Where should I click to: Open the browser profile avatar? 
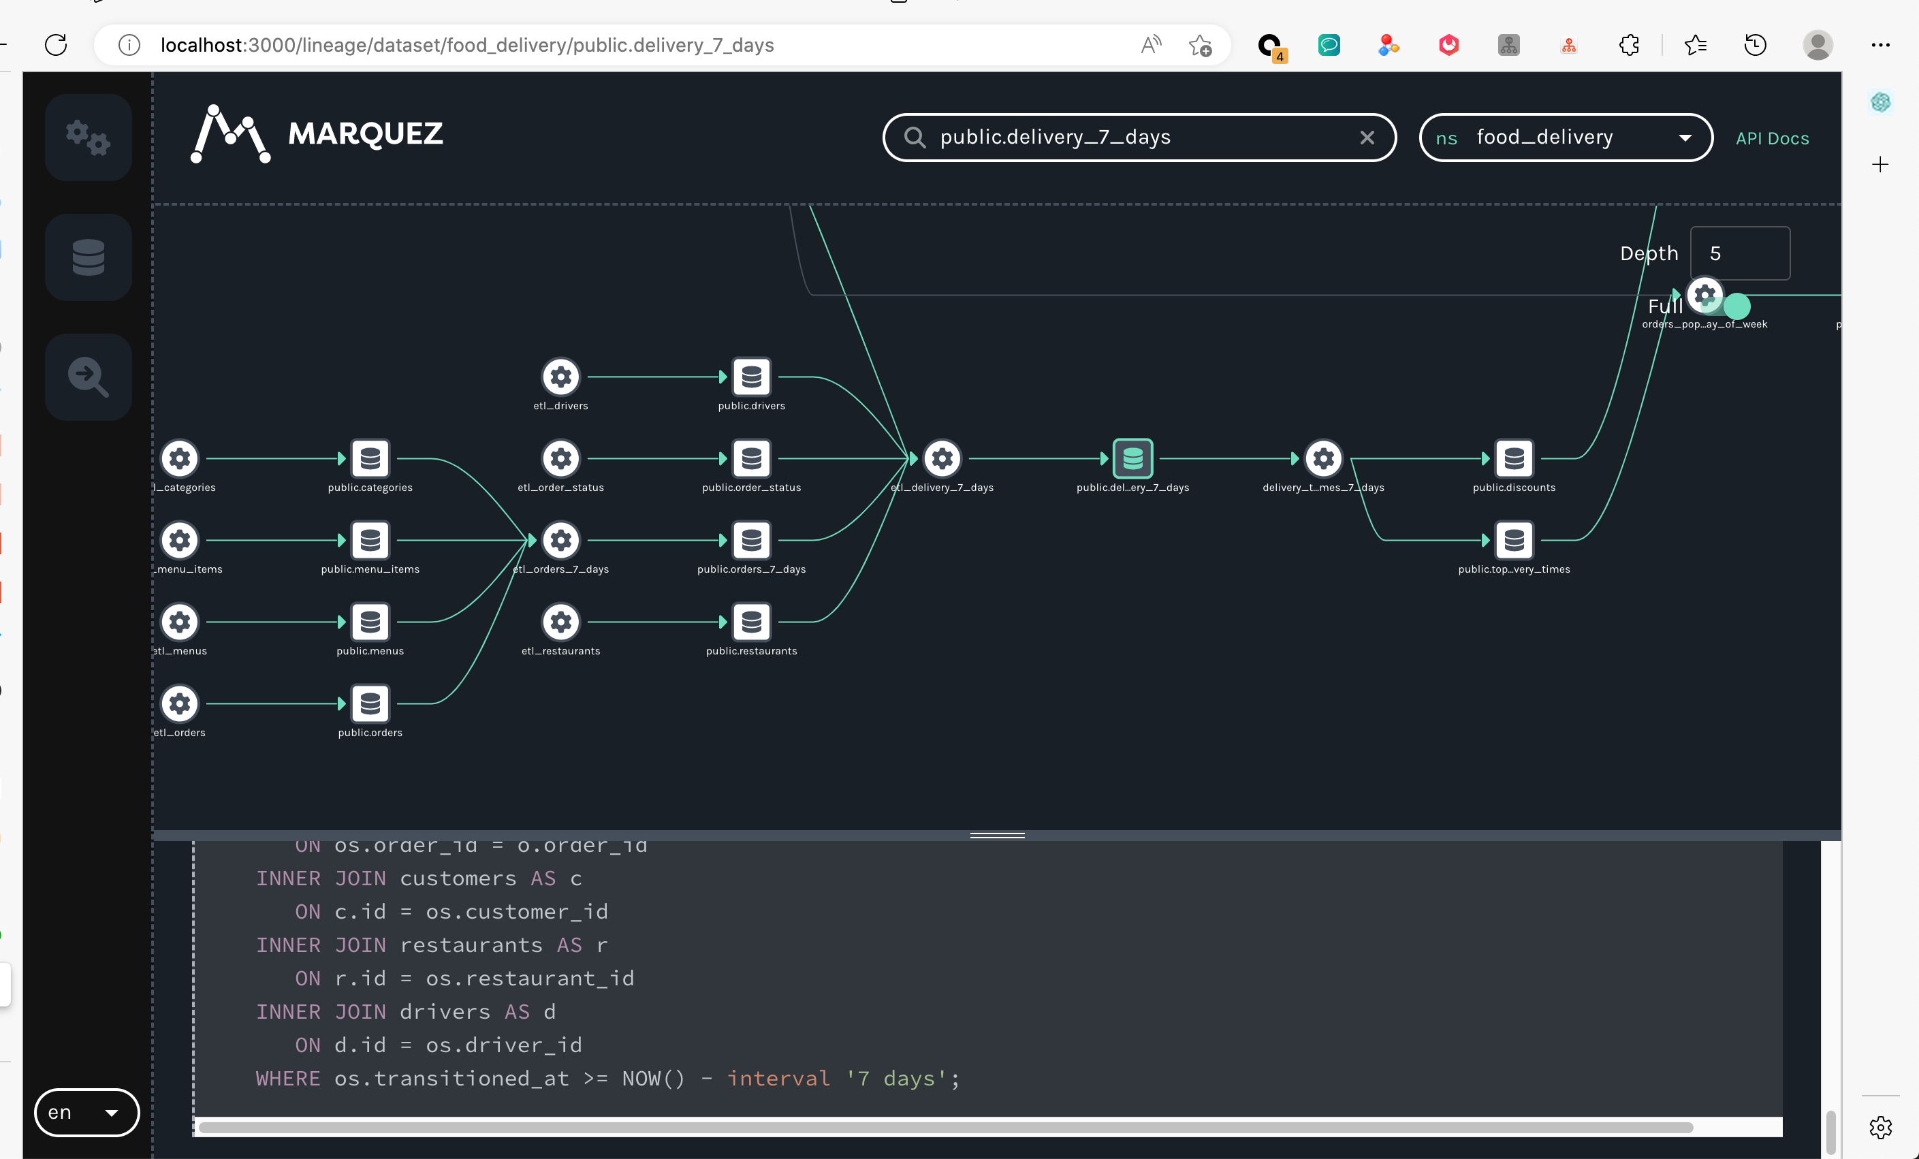(1817, 45)
